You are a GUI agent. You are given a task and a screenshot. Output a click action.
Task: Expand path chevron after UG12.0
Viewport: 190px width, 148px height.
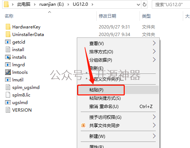[92, 4]
